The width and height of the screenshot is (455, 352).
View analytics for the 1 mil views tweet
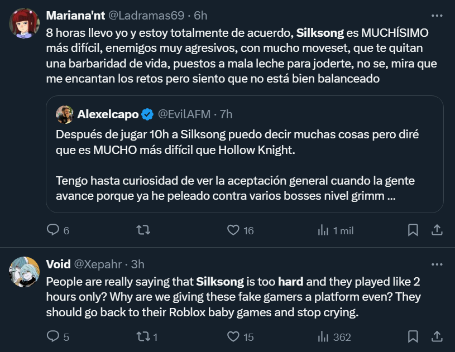(x=323, y=230)
